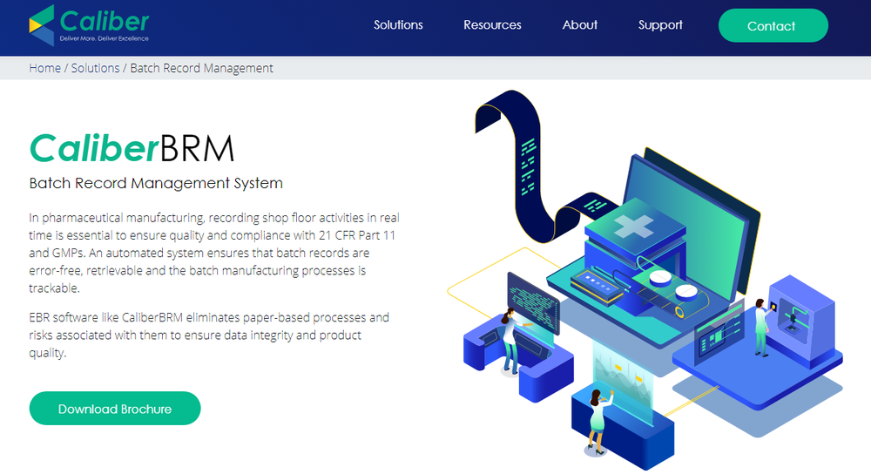This screenshot has width=871, height=474.
Task: Select the Batch Record Management breadcrumb
Action: click(x=202, y=68)
